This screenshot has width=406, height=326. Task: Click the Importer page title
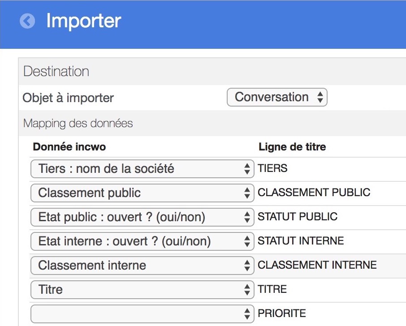(84, 21)
